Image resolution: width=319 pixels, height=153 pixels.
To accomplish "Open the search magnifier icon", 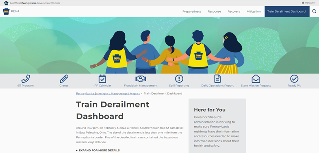I will (x=314, y=11).
